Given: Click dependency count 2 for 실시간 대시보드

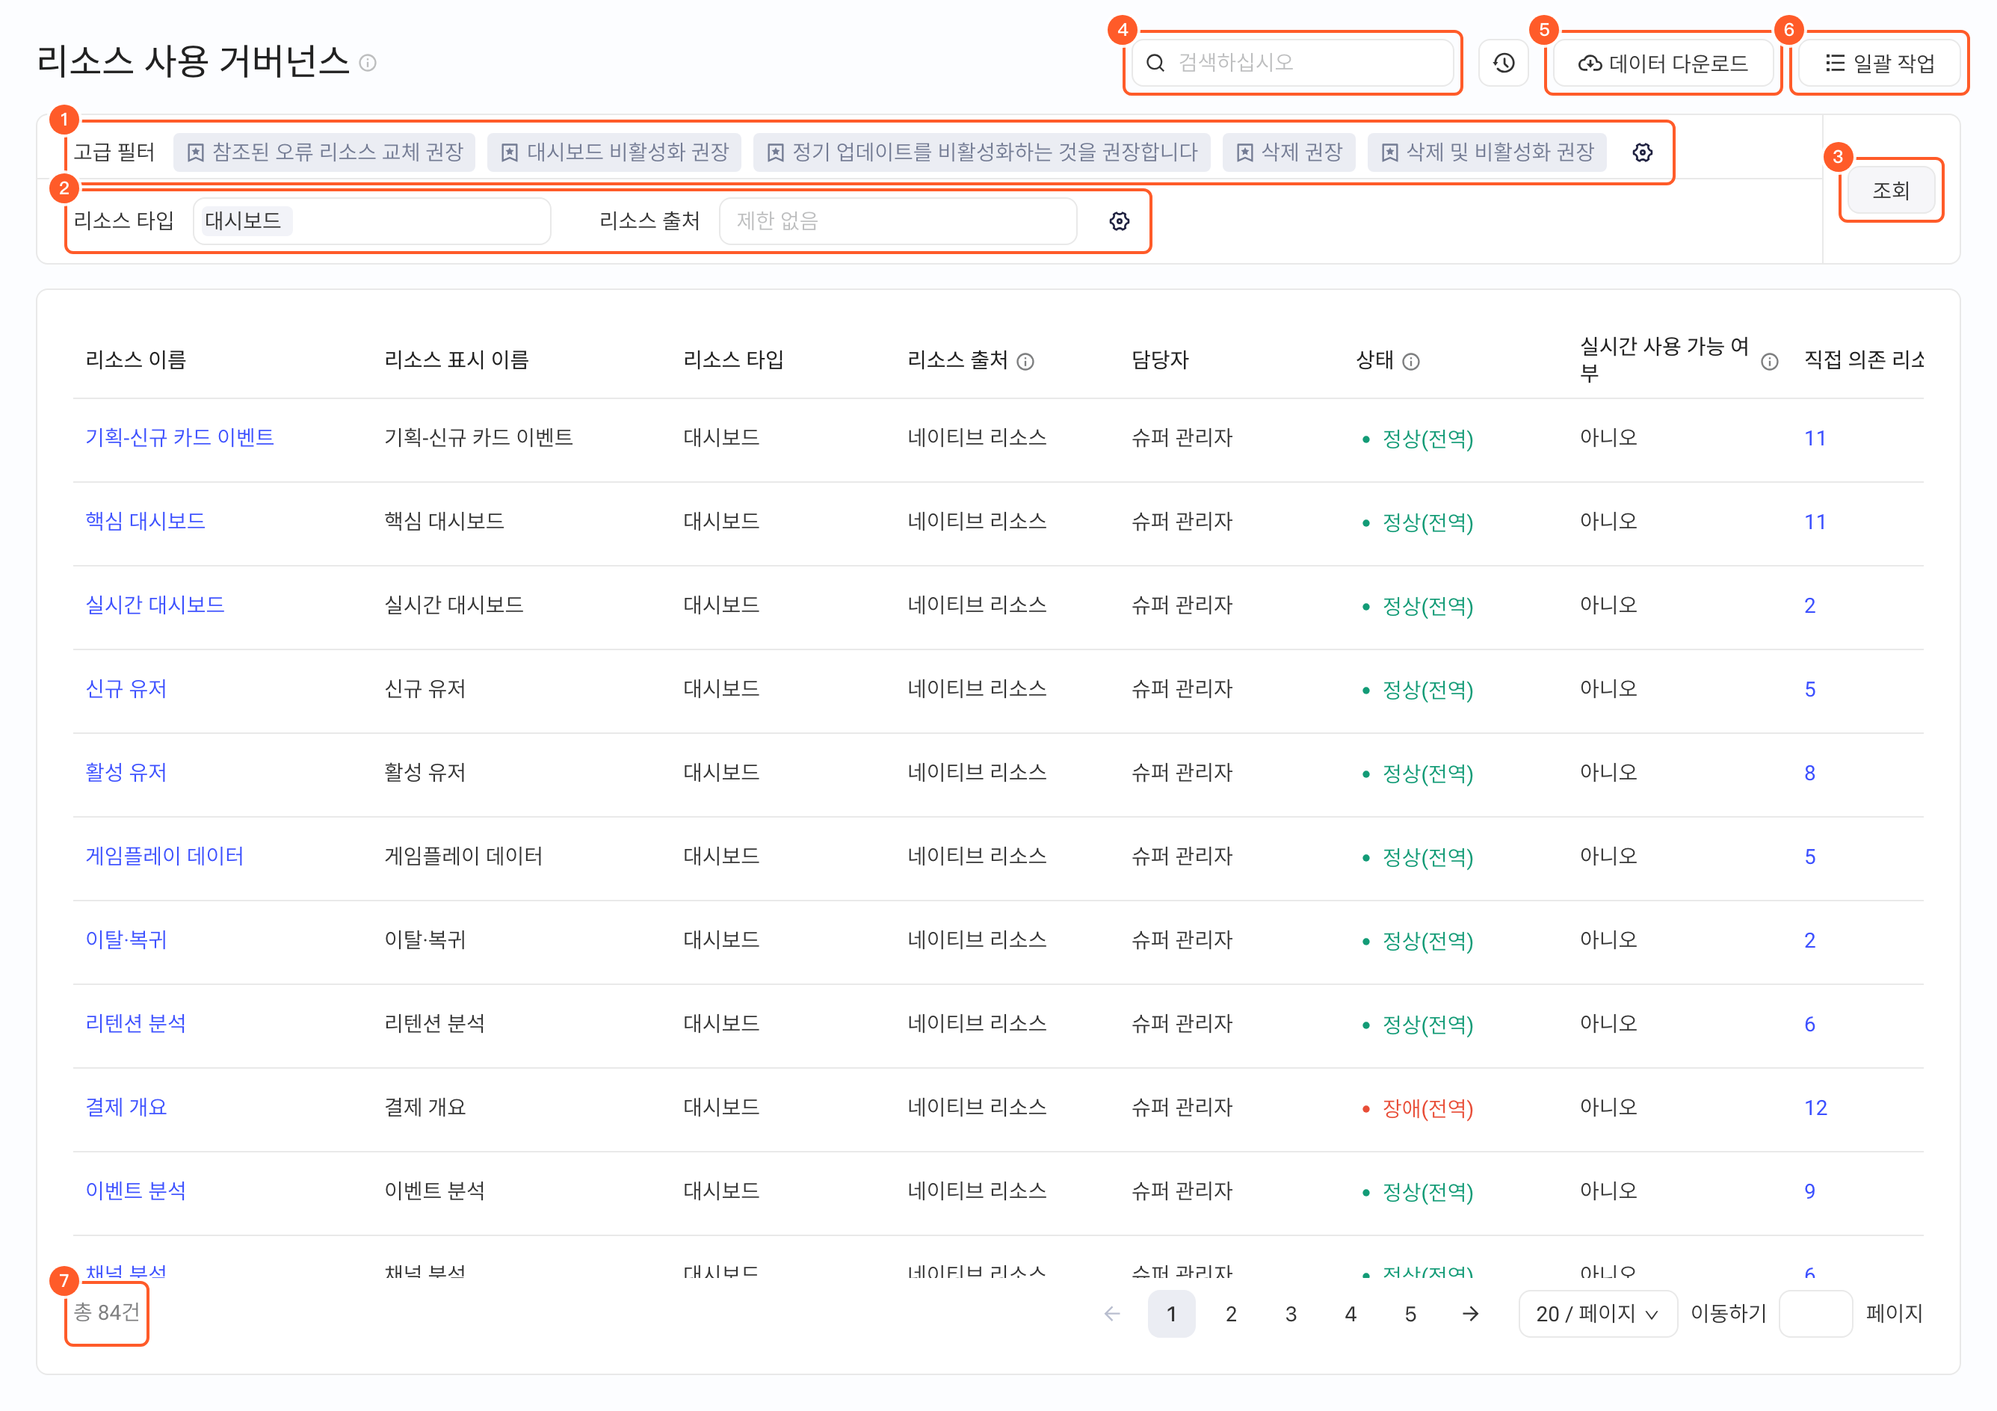Looking at the screenshot, I should [1810, 605].
